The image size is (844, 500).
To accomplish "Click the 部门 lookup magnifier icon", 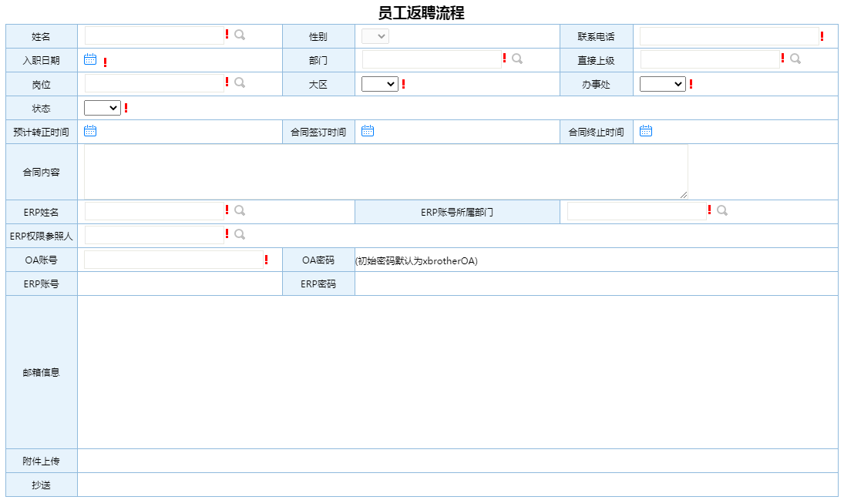I will point(517,59).
